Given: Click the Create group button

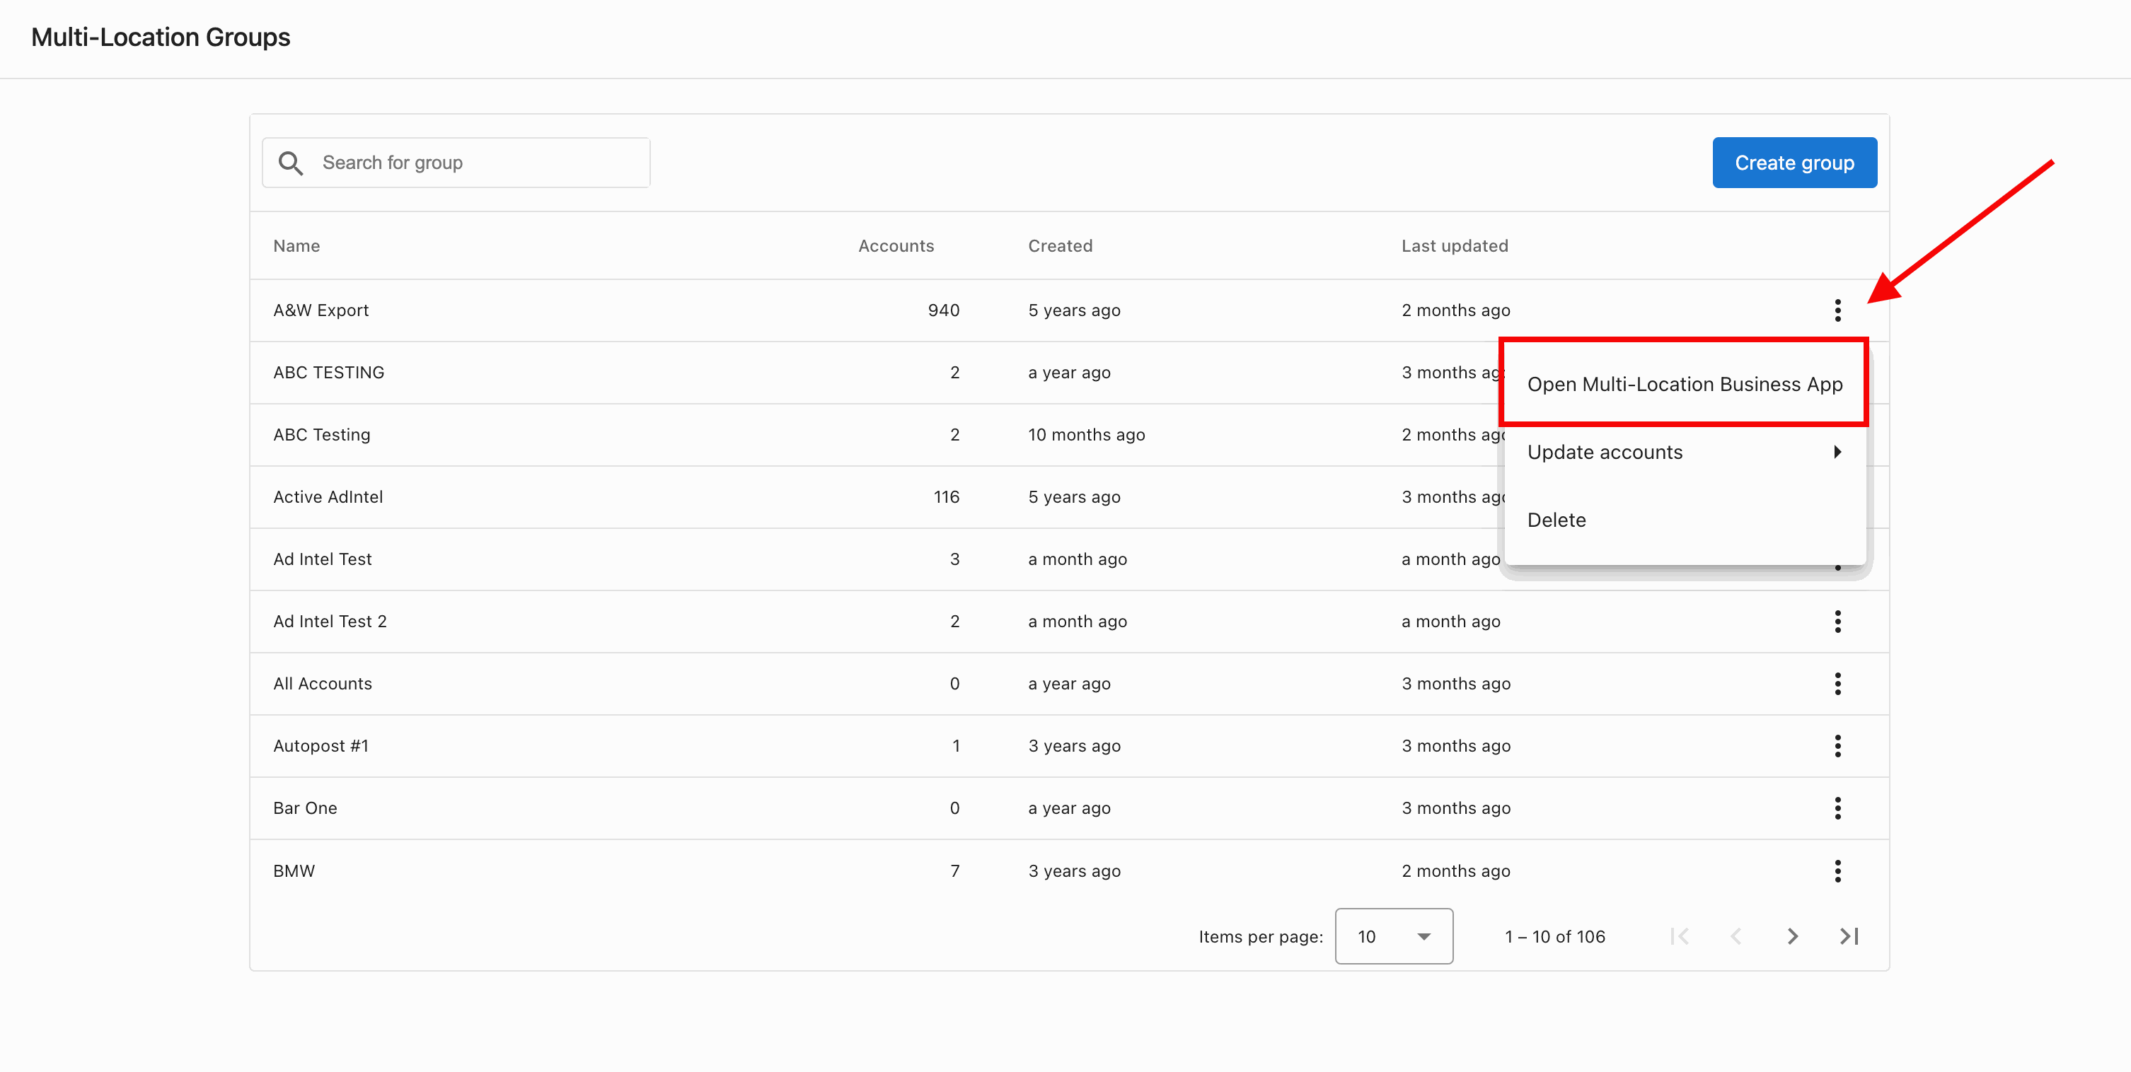Looking at the screenshot, I should pos(1794,163).
